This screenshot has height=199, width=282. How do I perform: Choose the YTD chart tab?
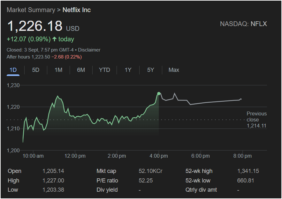click(x=104, y=70)
